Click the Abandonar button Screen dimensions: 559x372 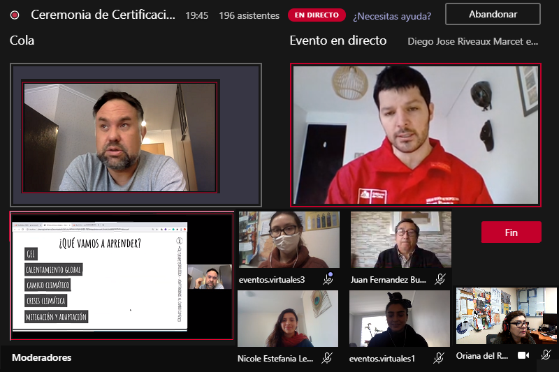point(493,15)
